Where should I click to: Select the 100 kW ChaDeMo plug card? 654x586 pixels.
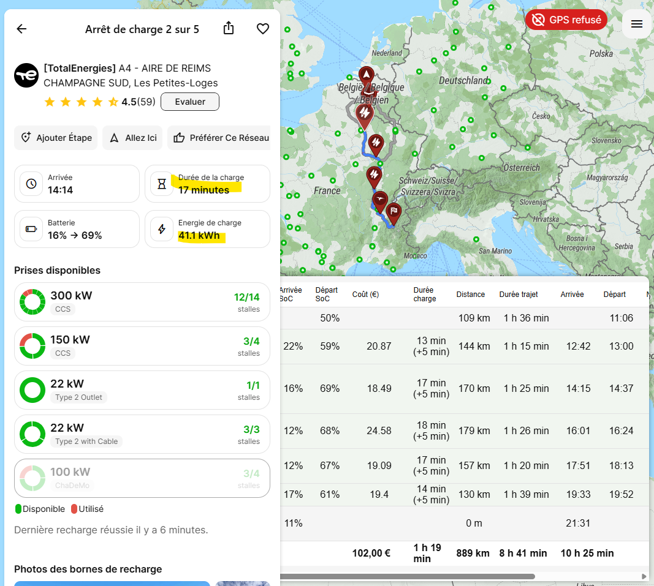pos(142,478)
